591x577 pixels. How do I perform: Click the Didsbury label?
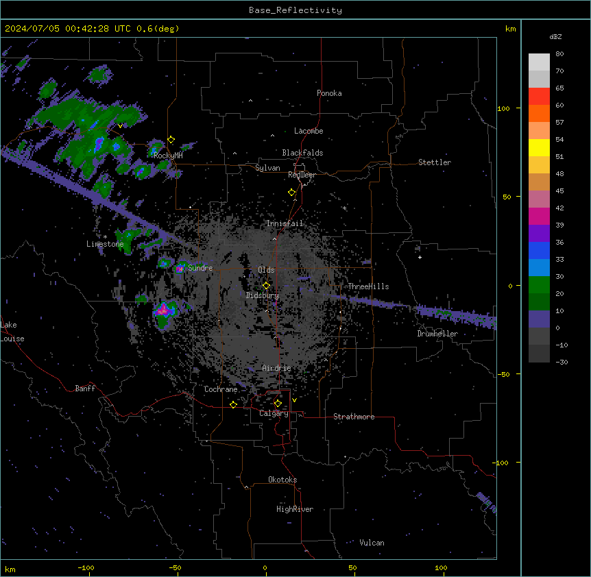coord(263,295)
